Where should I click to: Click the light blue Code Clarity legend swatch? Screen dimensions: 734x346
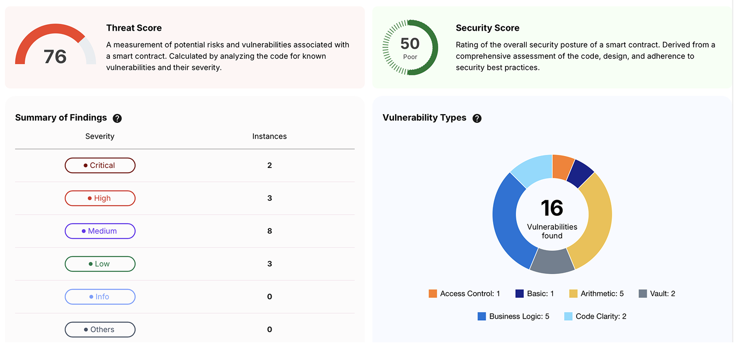tap(568, 316)
